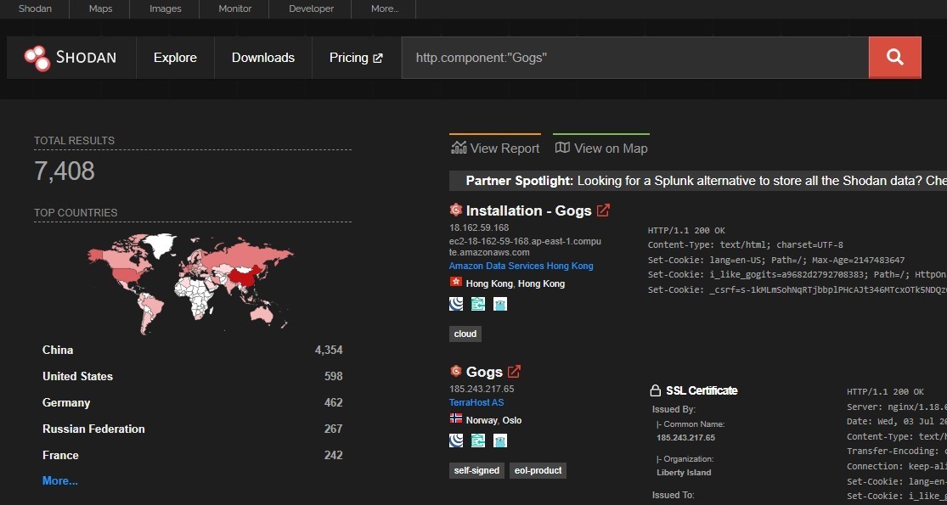The width and height of the screenshot is (947, 505).
Task: Click second technology icon under Hong Kong result
Action: click(477, 304)
